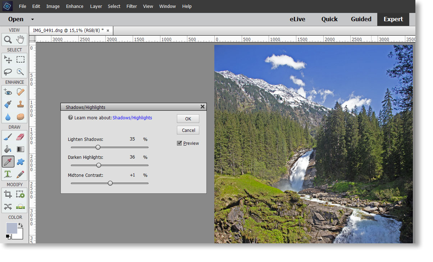Activate the Red Eye Removal tool
This screenshot has width=433, height=262.
point(8,92)
